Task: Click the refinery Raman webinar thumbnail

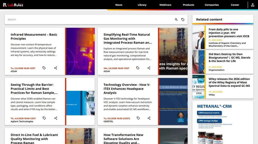Action: [x=173, y=51]
